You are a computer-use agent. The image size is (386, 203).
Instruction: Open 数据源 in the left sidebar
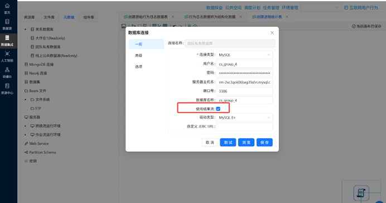[x=7, y=25]
